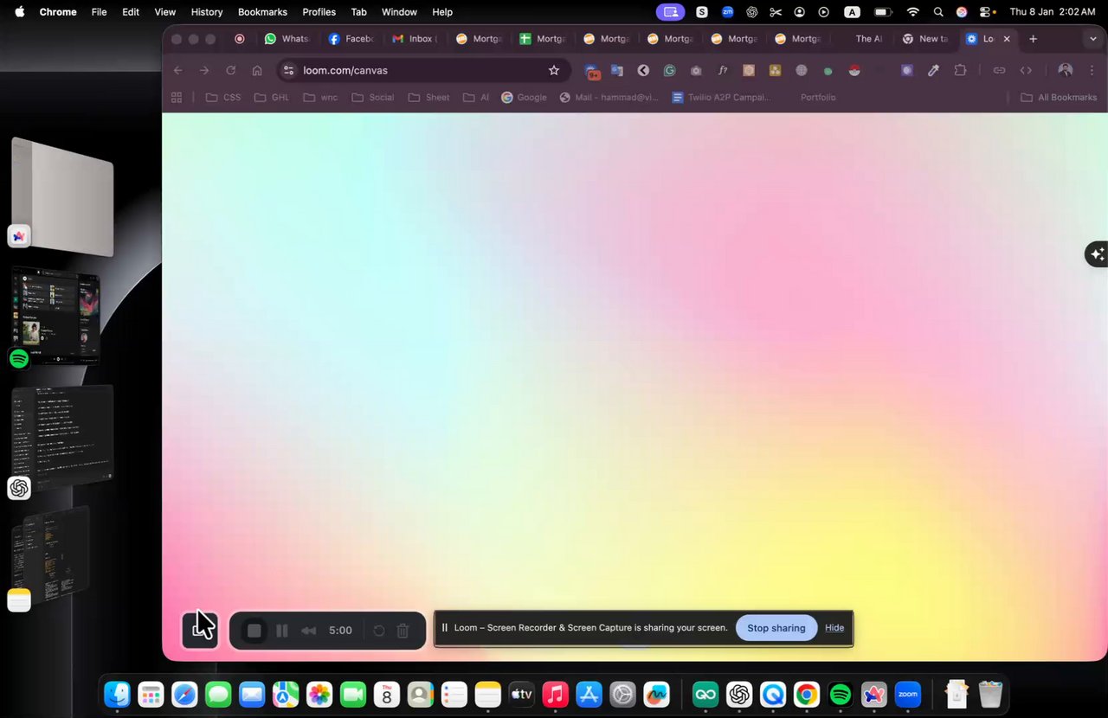This screenshot has width=1108, height=718.
Task: Open the Social bookmarks folder
Action: point(373,98)
